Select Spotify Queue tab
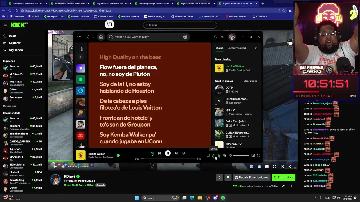Image resolution: width=360 pixels, height=202 pixels. click(219, 48)
